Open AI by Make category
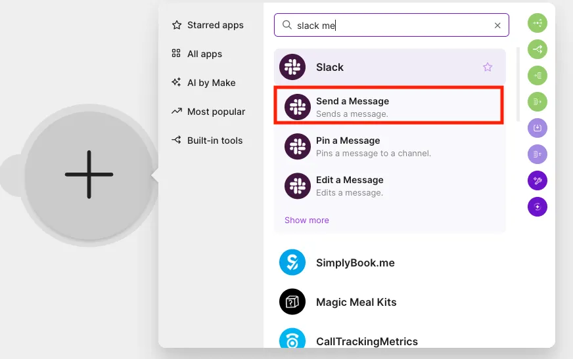The image size is (573, 359). pos(204,83)
